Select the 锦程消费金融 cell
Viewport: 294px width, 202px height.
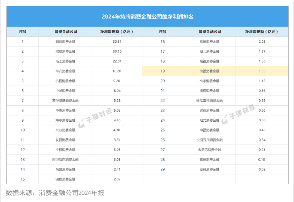(65, 179)
